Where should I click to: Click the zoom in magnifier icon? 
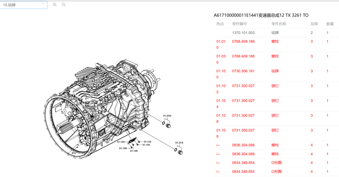coord(55,5)
